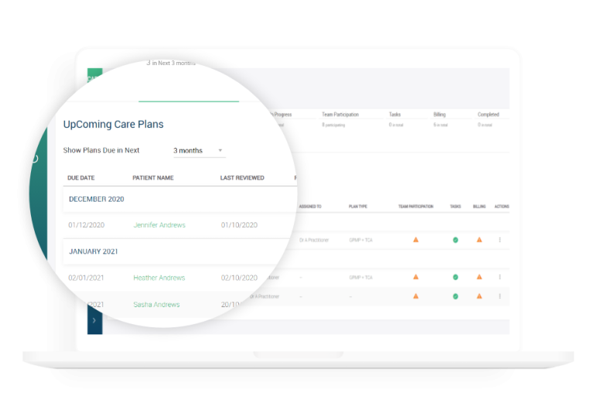Open Heather Andrews patient record
This screenshot has width=594, height=417.
(159, 278)
